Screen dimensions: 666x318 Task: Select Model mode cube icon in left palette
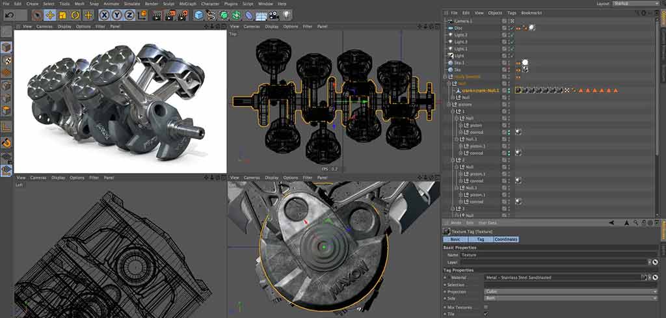point(6,47)
